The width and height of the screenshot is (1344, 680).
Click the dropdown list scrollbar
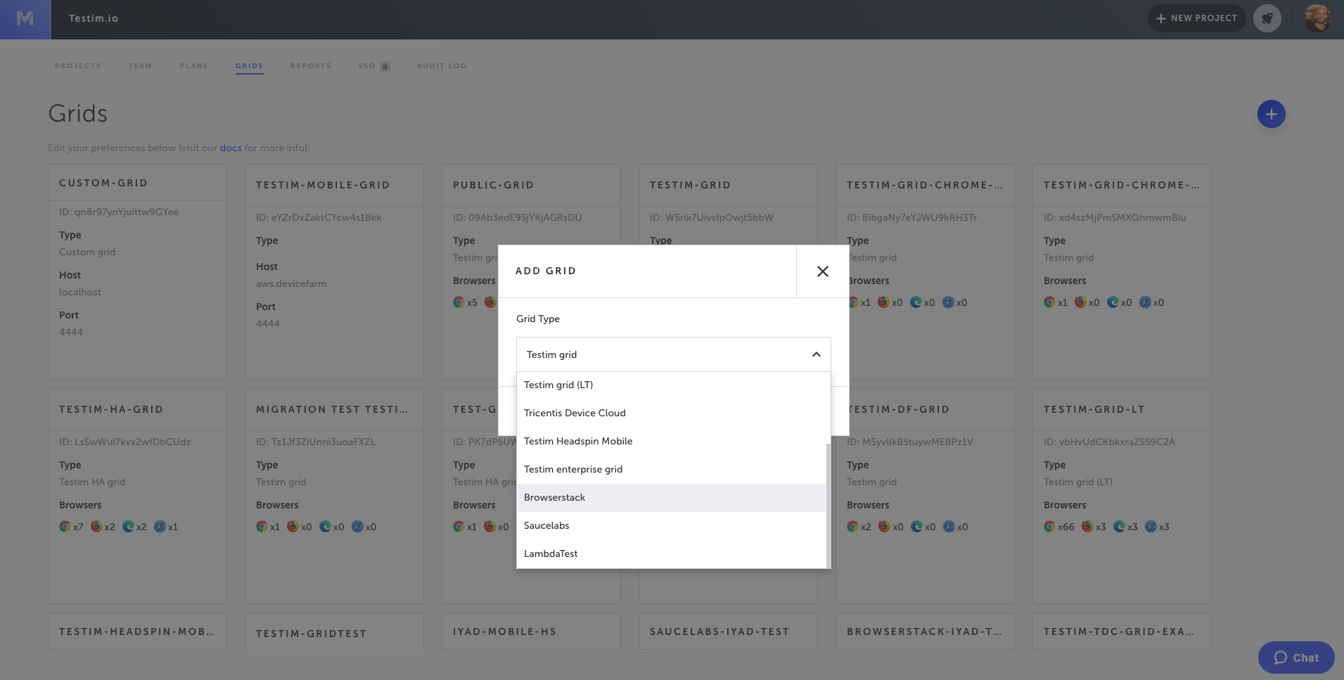[x=828, y=506]
